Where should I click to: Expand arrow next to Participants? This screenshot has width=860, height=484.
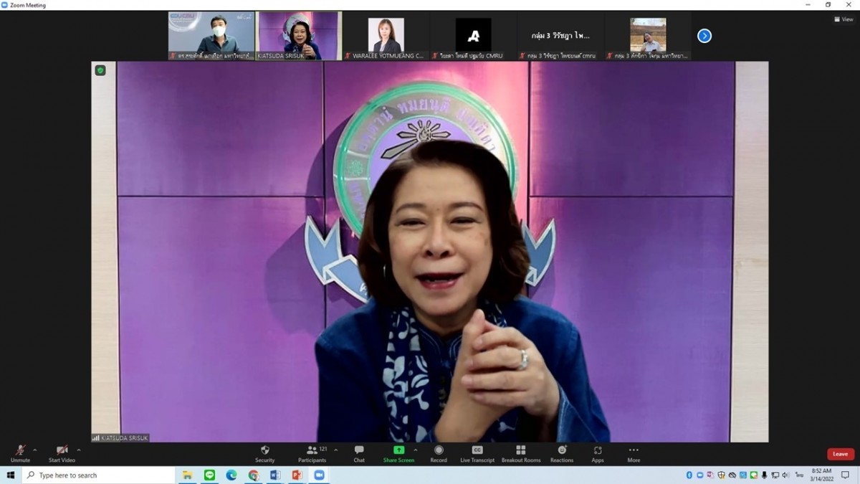coord(336,450)
